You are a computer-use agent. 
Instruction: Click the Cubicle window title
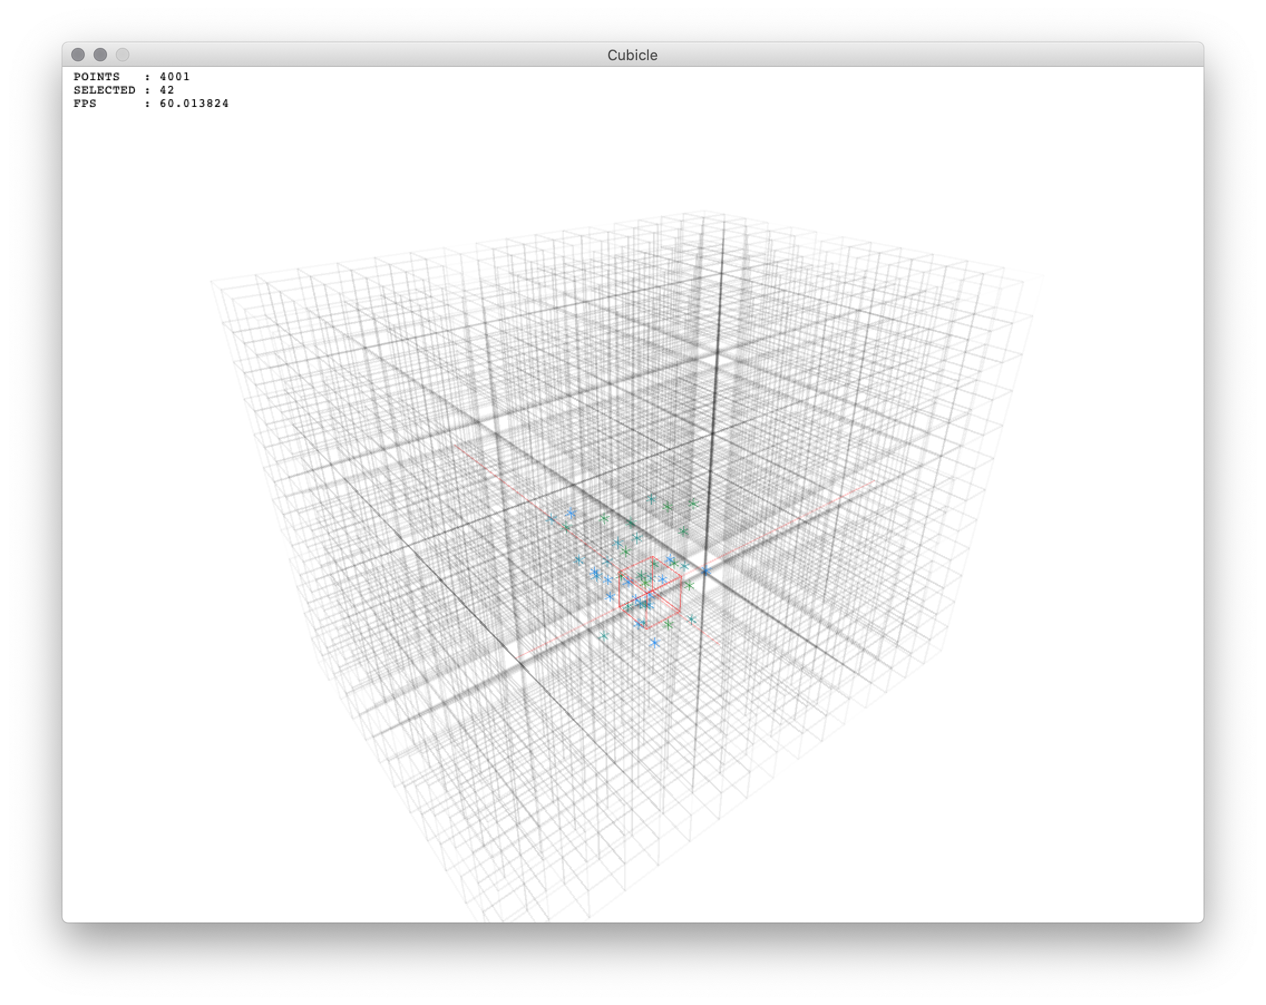(x=632, y=55)
